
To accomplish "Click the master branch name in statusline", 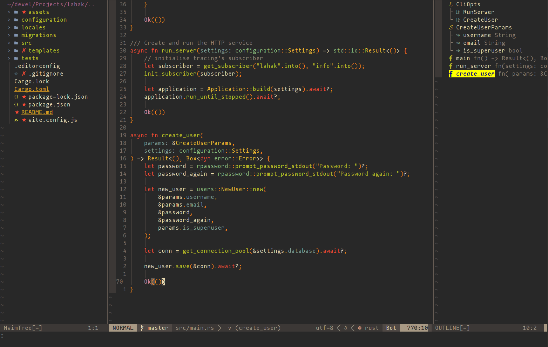I will [x=158, y=328].
